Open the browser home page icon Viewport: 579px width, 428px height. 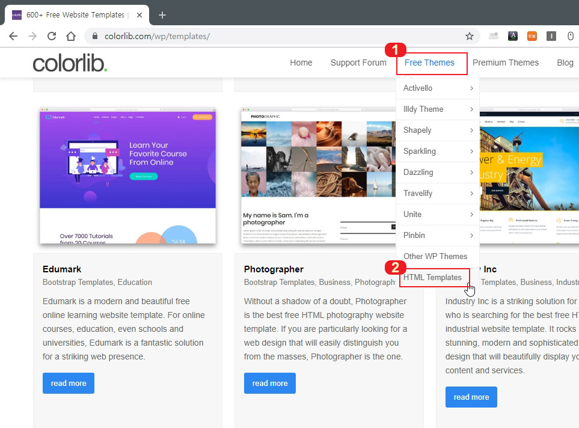pyautogui.click(x=71, y=36)
